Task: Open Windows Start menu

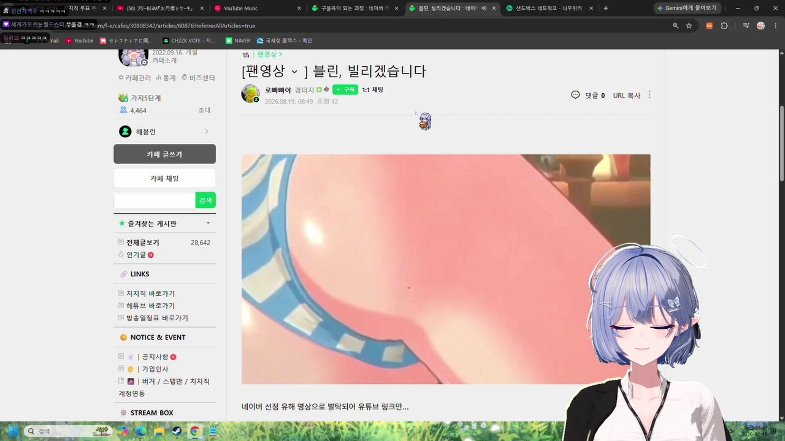Action: pos(13,431)
